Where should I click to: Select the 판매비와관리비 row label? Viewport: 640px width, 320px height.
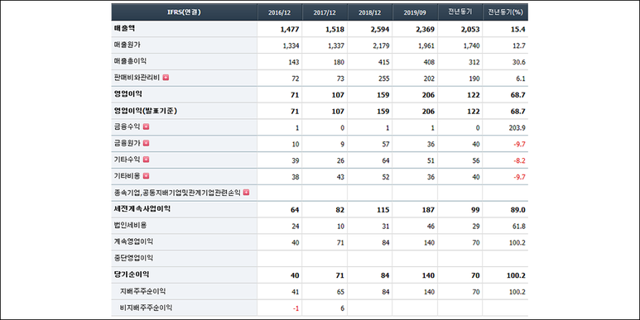(137, 78)
